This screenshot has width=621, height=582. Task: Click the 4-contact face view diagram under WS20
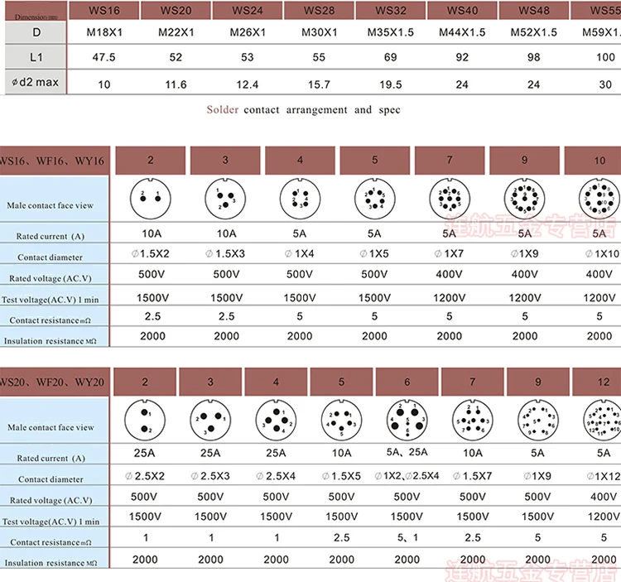point(276,421)
